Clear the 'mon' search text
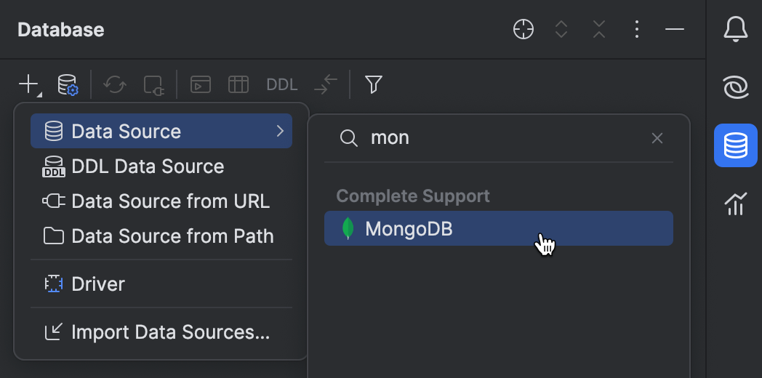 (x=657, y=138)
